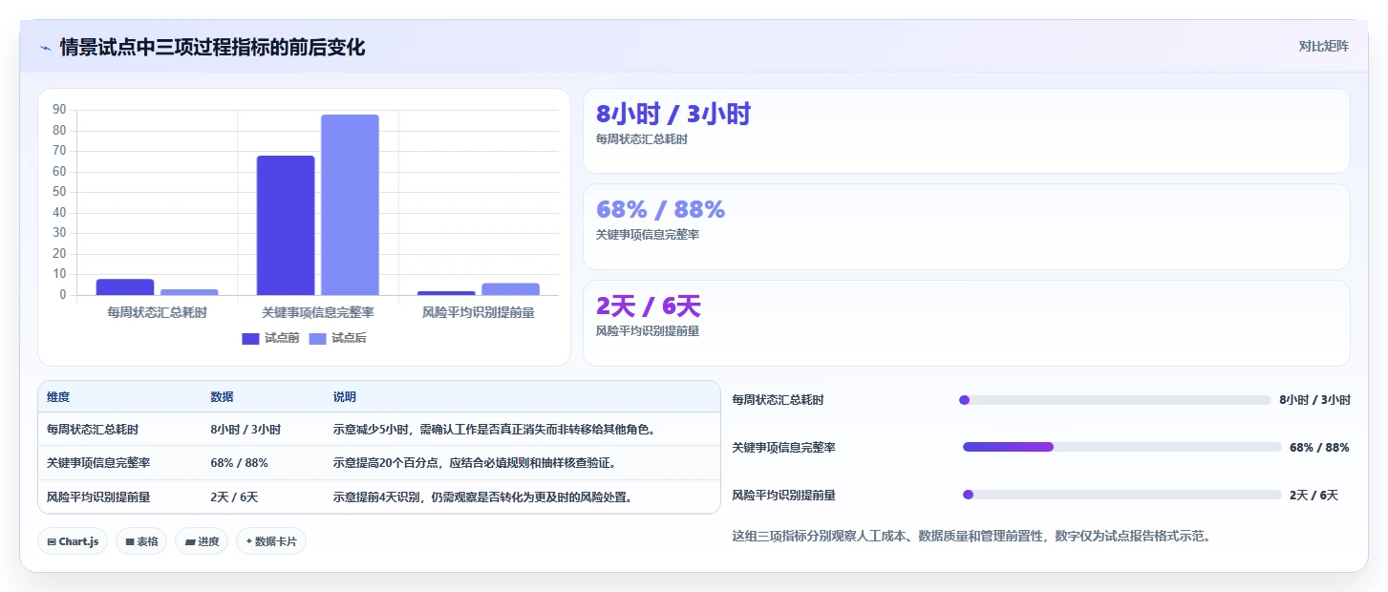This screenshot has height=592, width=1388.
Task: Click the title 情景试点中三项过程指标的前后变化
Action: 212,48
